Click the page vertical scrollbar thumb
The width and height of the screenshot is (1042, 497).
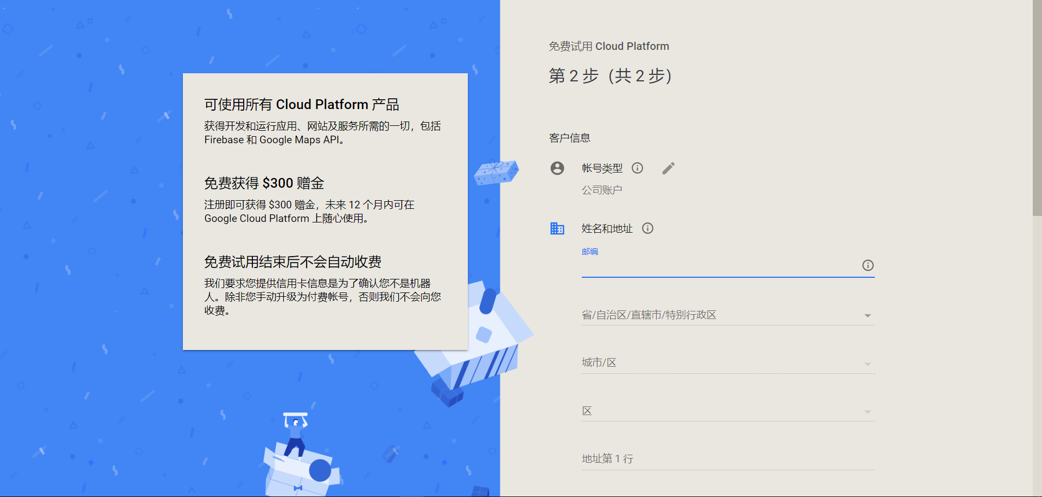click(x=1037, y=108)
